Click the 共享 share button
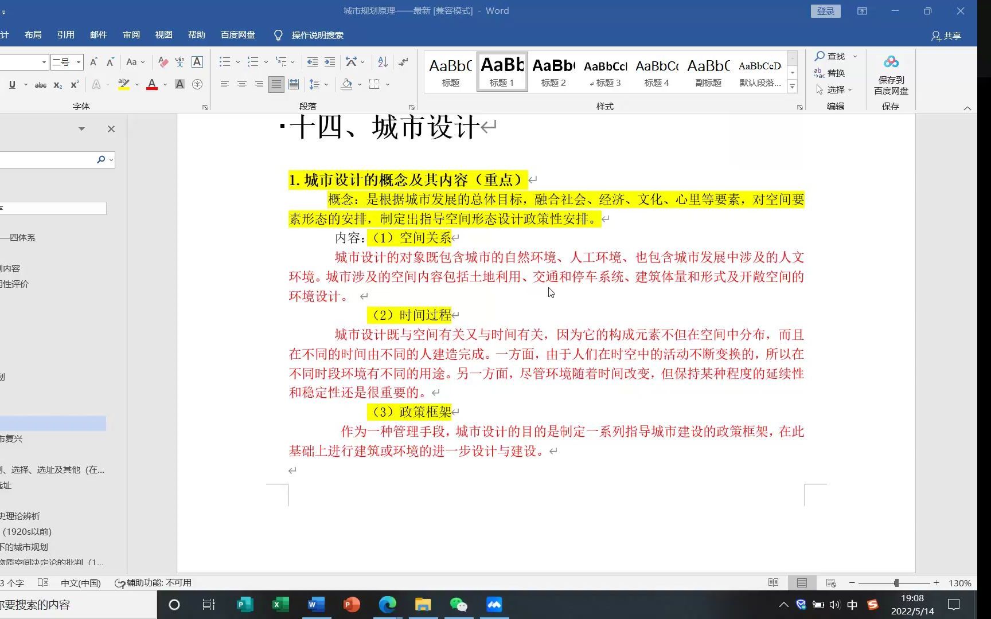Screen dimensions: 991x619 (x=946, y=36)
